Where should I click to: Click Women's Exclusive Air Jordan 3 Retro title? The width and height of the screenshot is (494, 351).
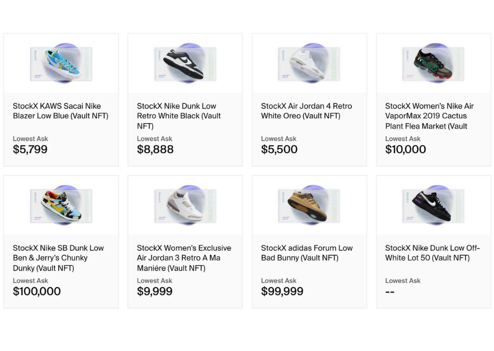(184, 258)
